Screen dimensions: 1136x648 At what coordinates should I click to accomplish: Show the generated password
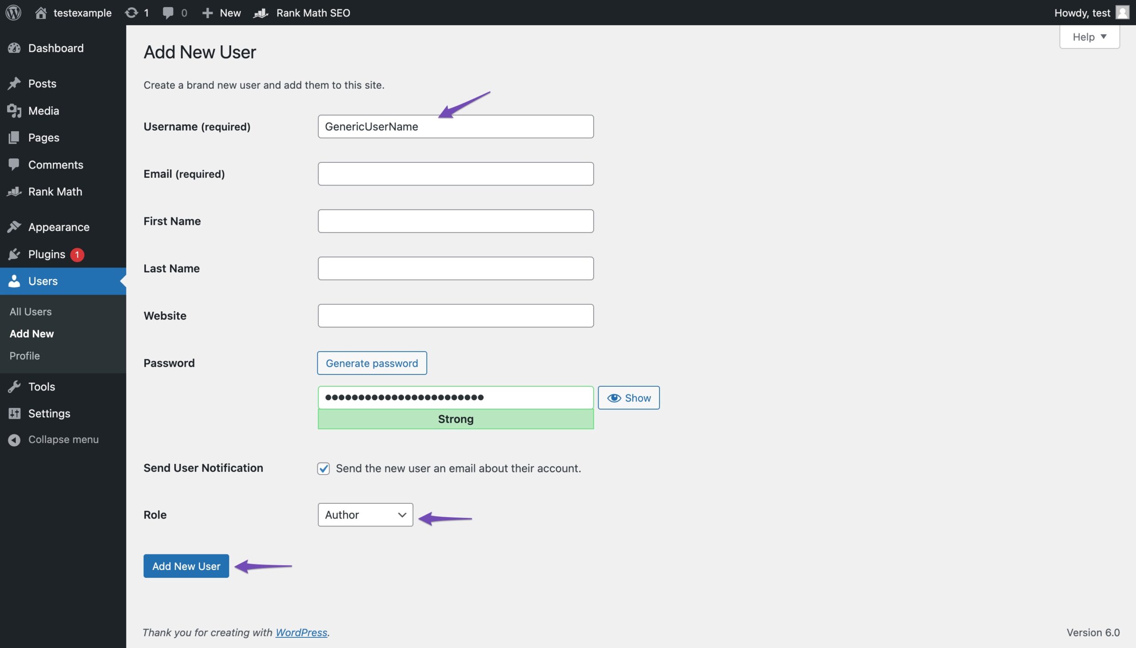(x=628, y=397)
